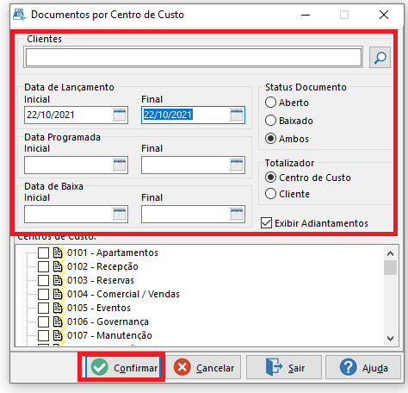Select the 0105 - Eventos tree label
408x393 pixels.
click(x=99, y=308)
